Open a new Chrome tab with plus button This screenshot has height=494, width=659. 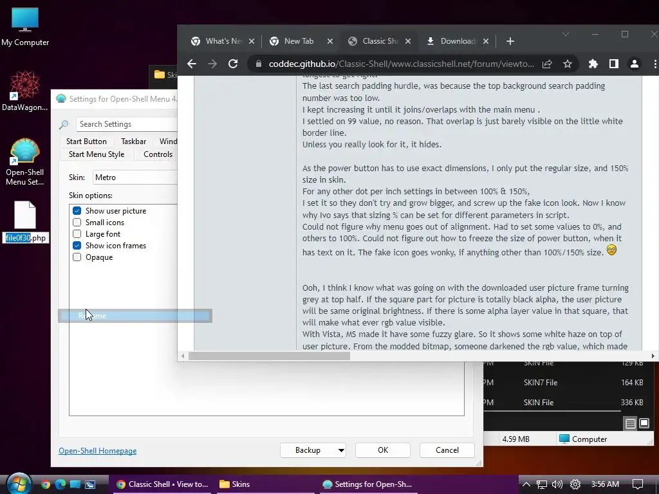(510, 41)
